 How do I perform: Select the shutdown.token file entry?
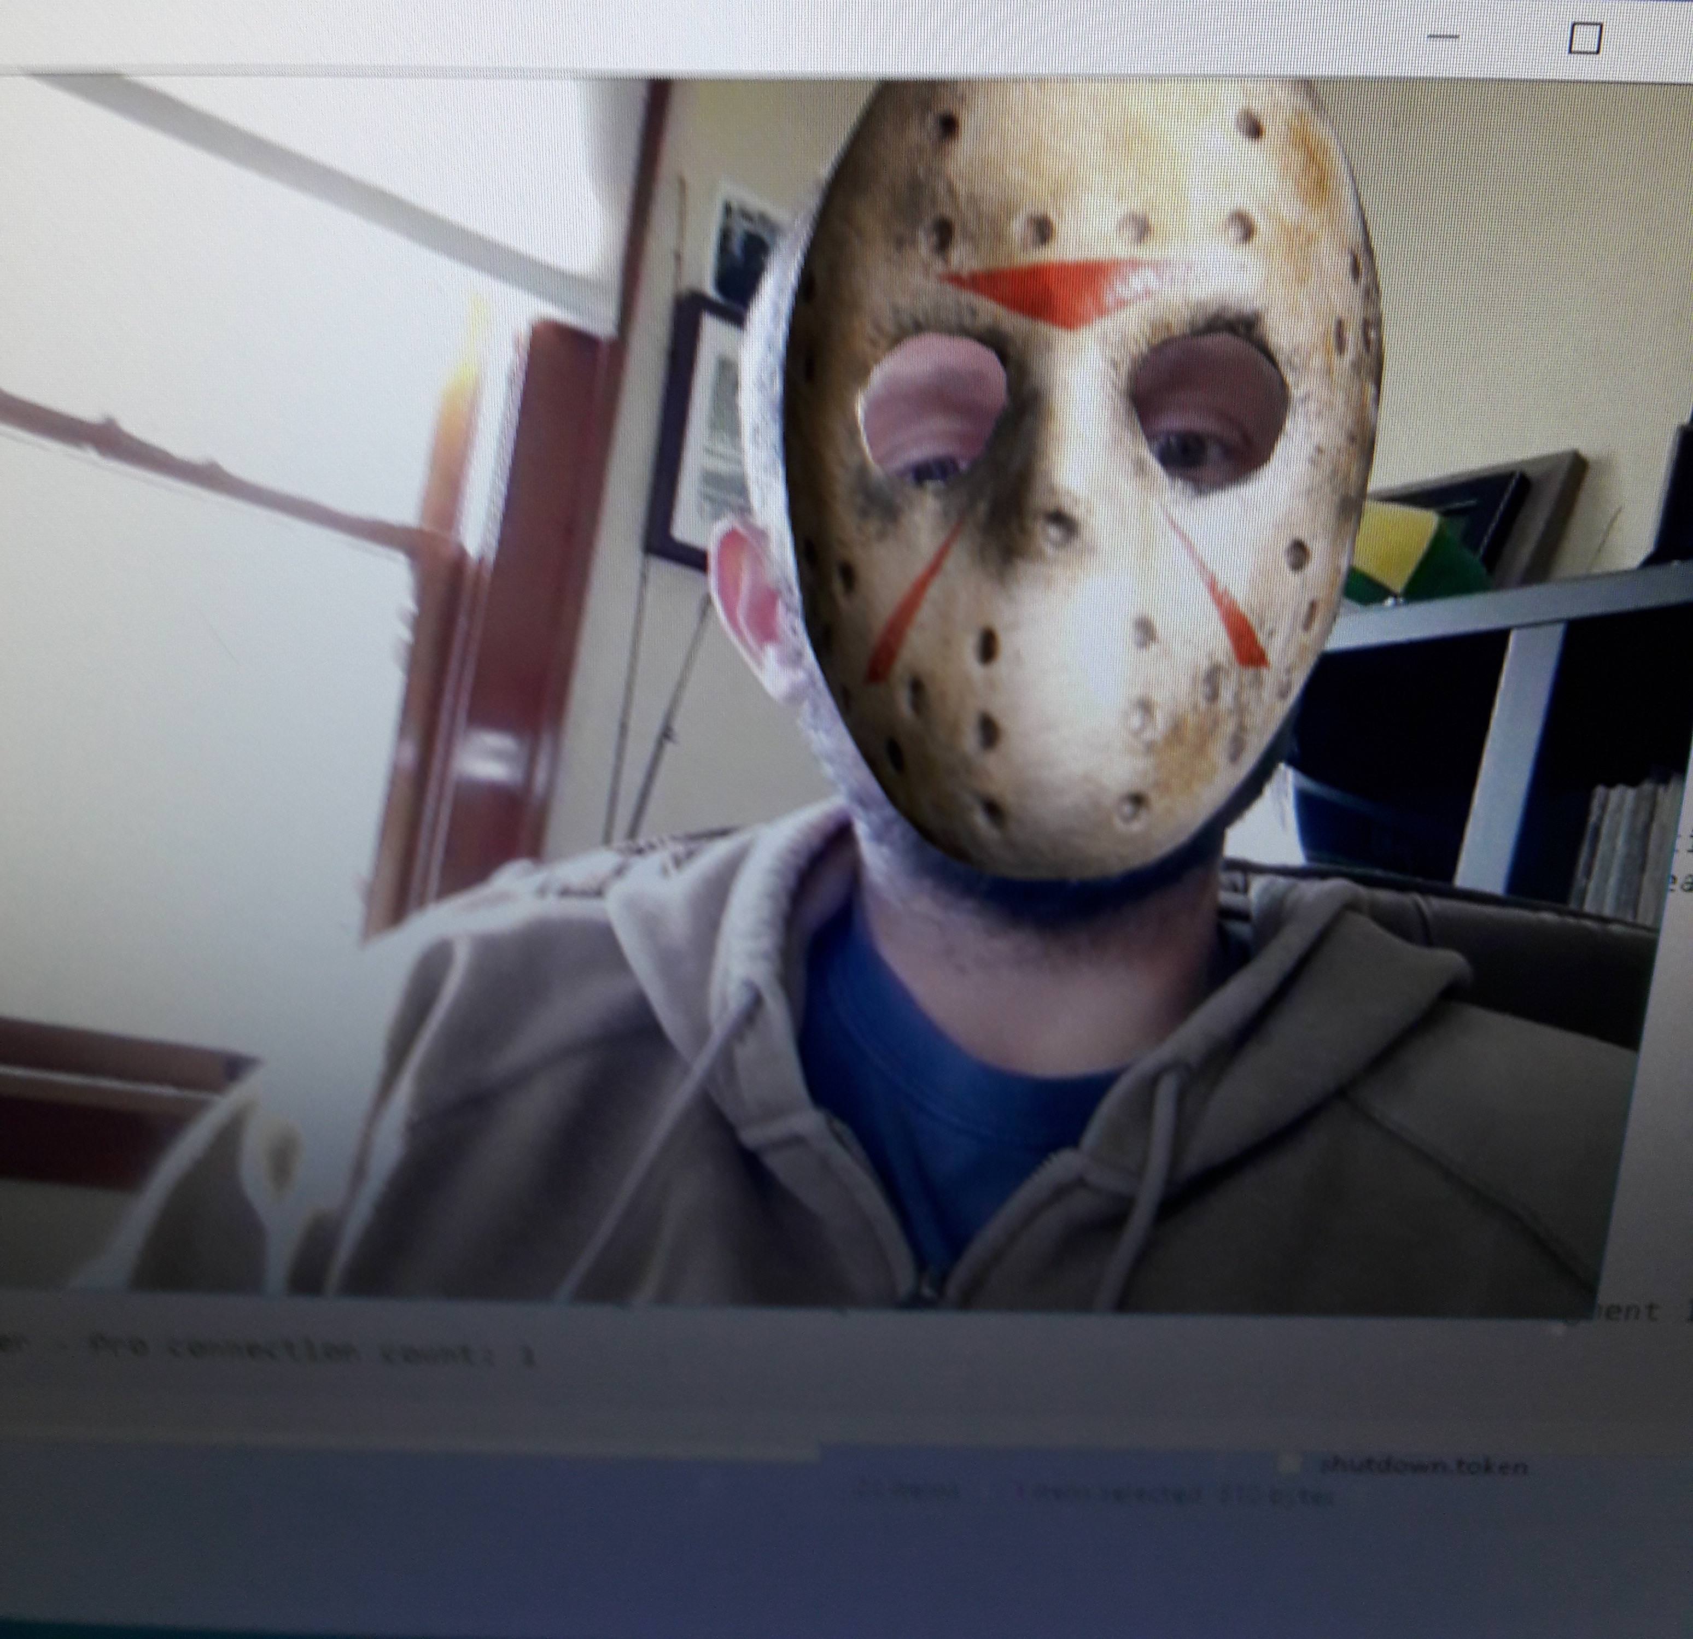(1423, 1466)
